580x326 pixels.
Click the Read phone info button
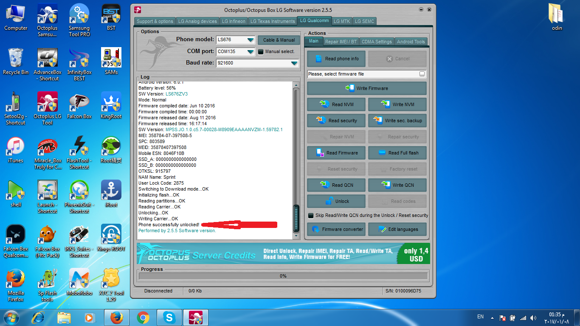click(x=337, y=59)
